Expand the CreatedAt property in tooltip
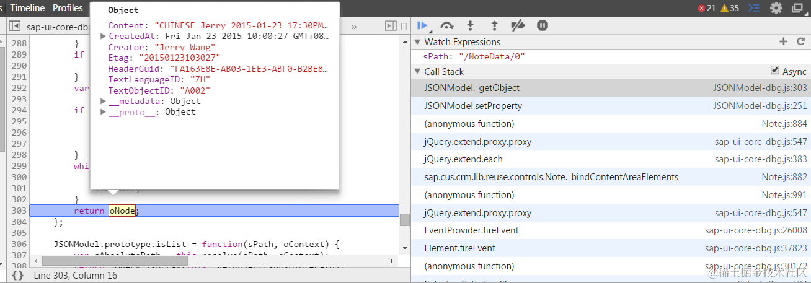 point(103,37)
